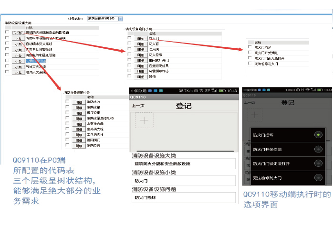The height and width of the screenshot is (239, 334).
Task: Tick the checkbox for 防火窗 row
Action: (129, 43)
